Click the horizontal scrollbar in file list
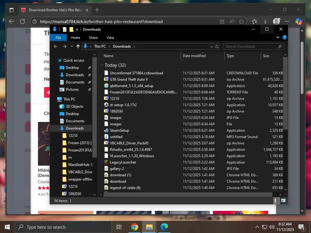Screen dimensions: 311x233 (188, 194)
